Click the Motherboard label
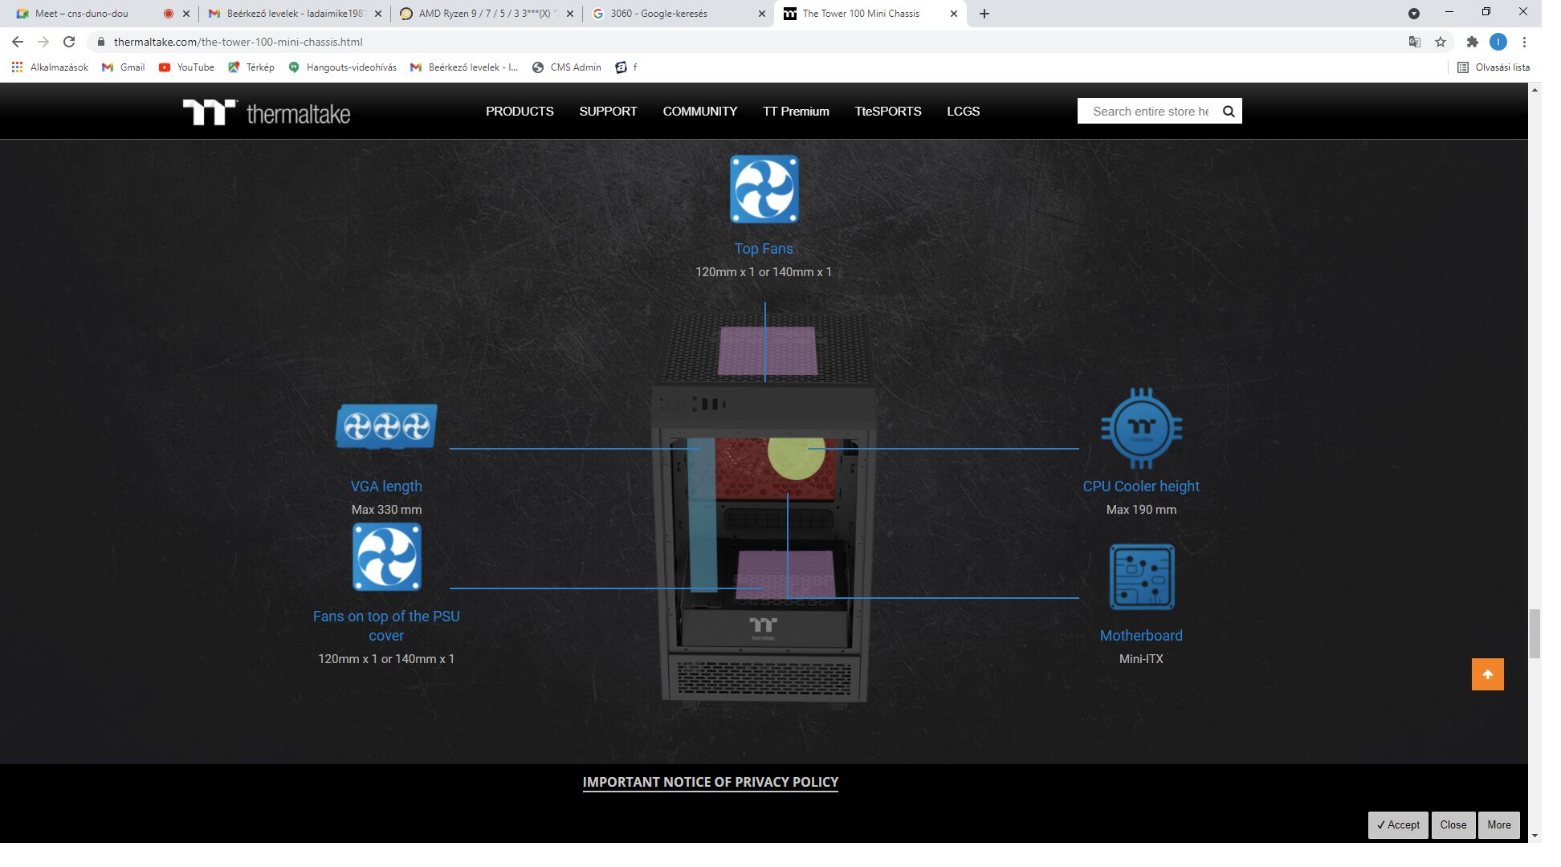 [x=1141, y=636]
